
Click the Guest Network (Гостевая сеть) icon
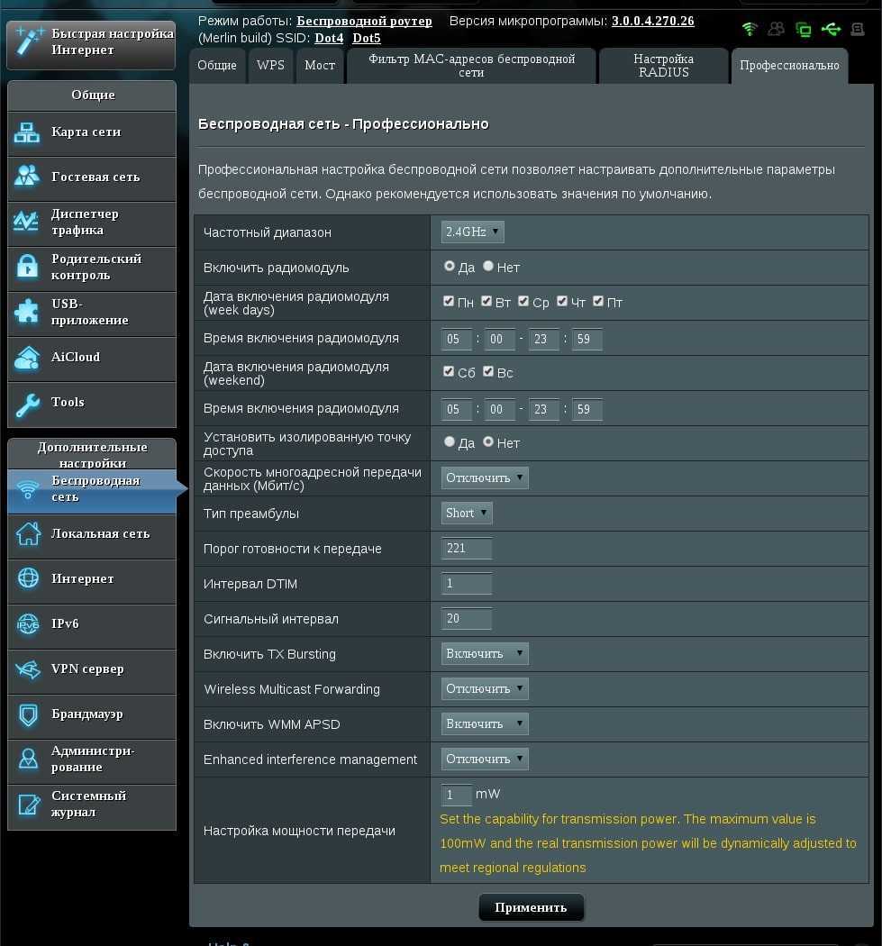[28, 177]
